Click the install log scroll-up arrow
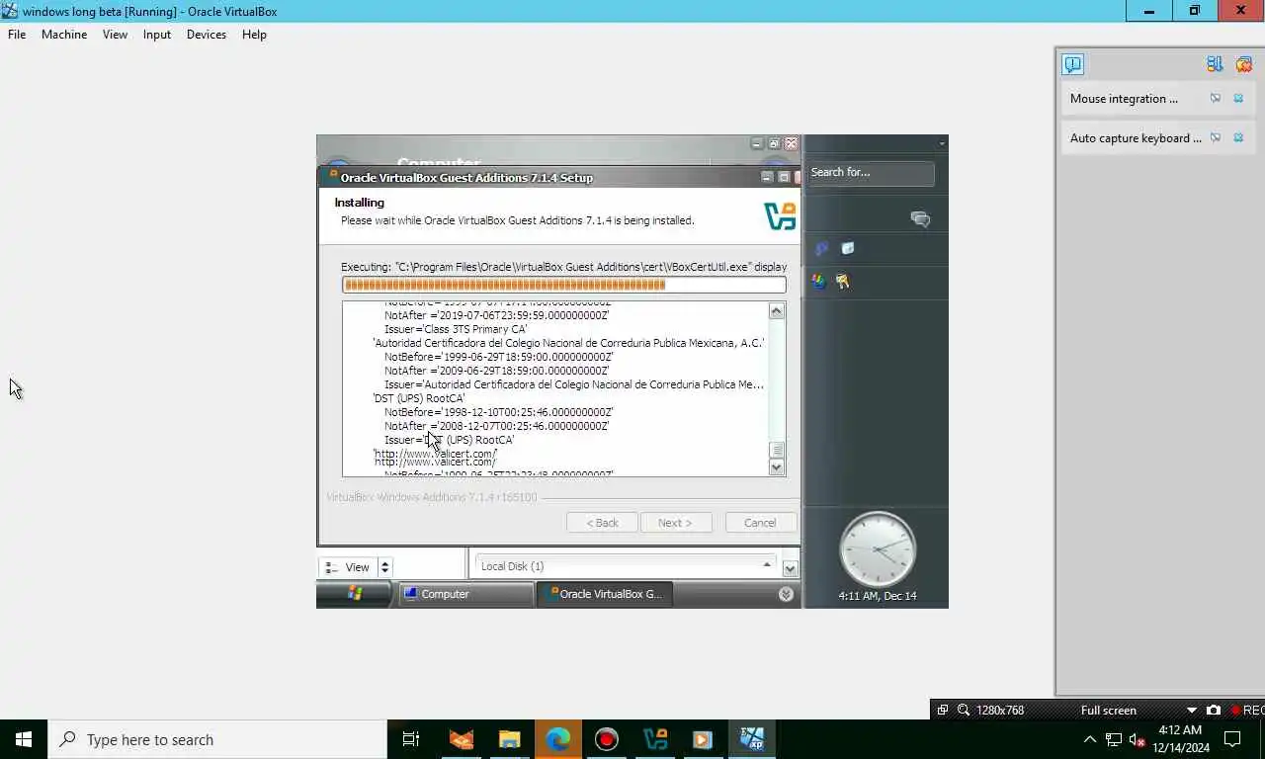1265x759 pixels. pos(777,311)
